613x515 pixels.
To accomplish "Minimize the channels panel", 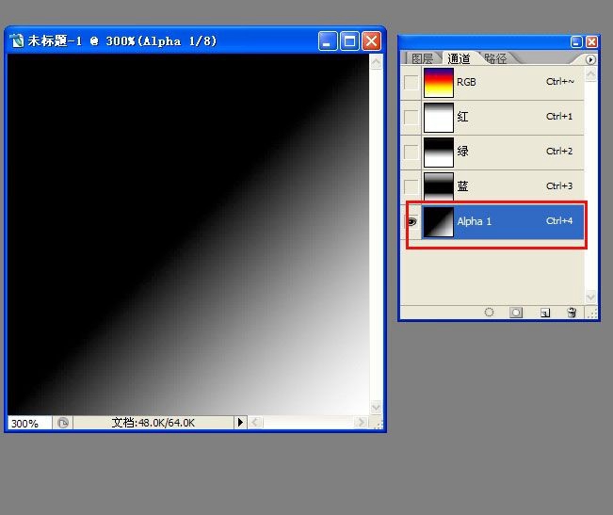I will click(576, 42).
